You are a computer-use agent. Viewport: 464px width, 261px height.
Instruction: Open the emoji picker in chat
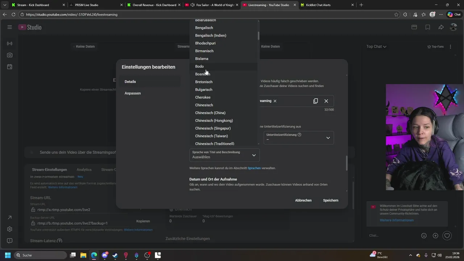424,236
